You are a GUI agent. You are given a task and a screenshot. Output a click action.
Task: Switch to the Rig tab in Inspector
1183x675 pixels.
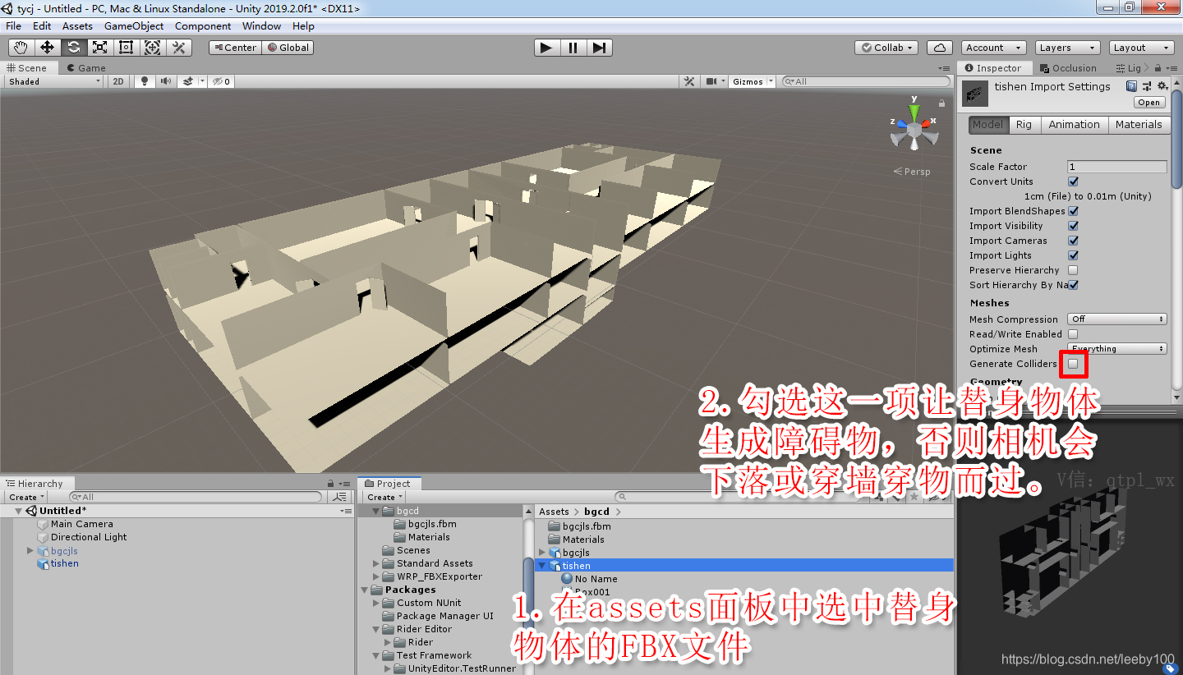coord(1024,124)
